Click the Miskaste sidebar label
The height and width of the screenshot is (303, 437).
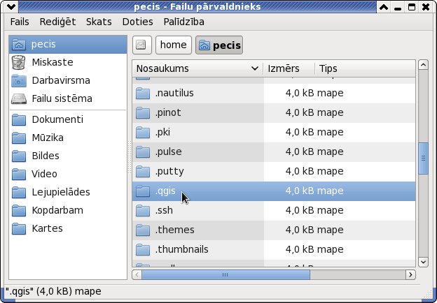click(53, 62)
